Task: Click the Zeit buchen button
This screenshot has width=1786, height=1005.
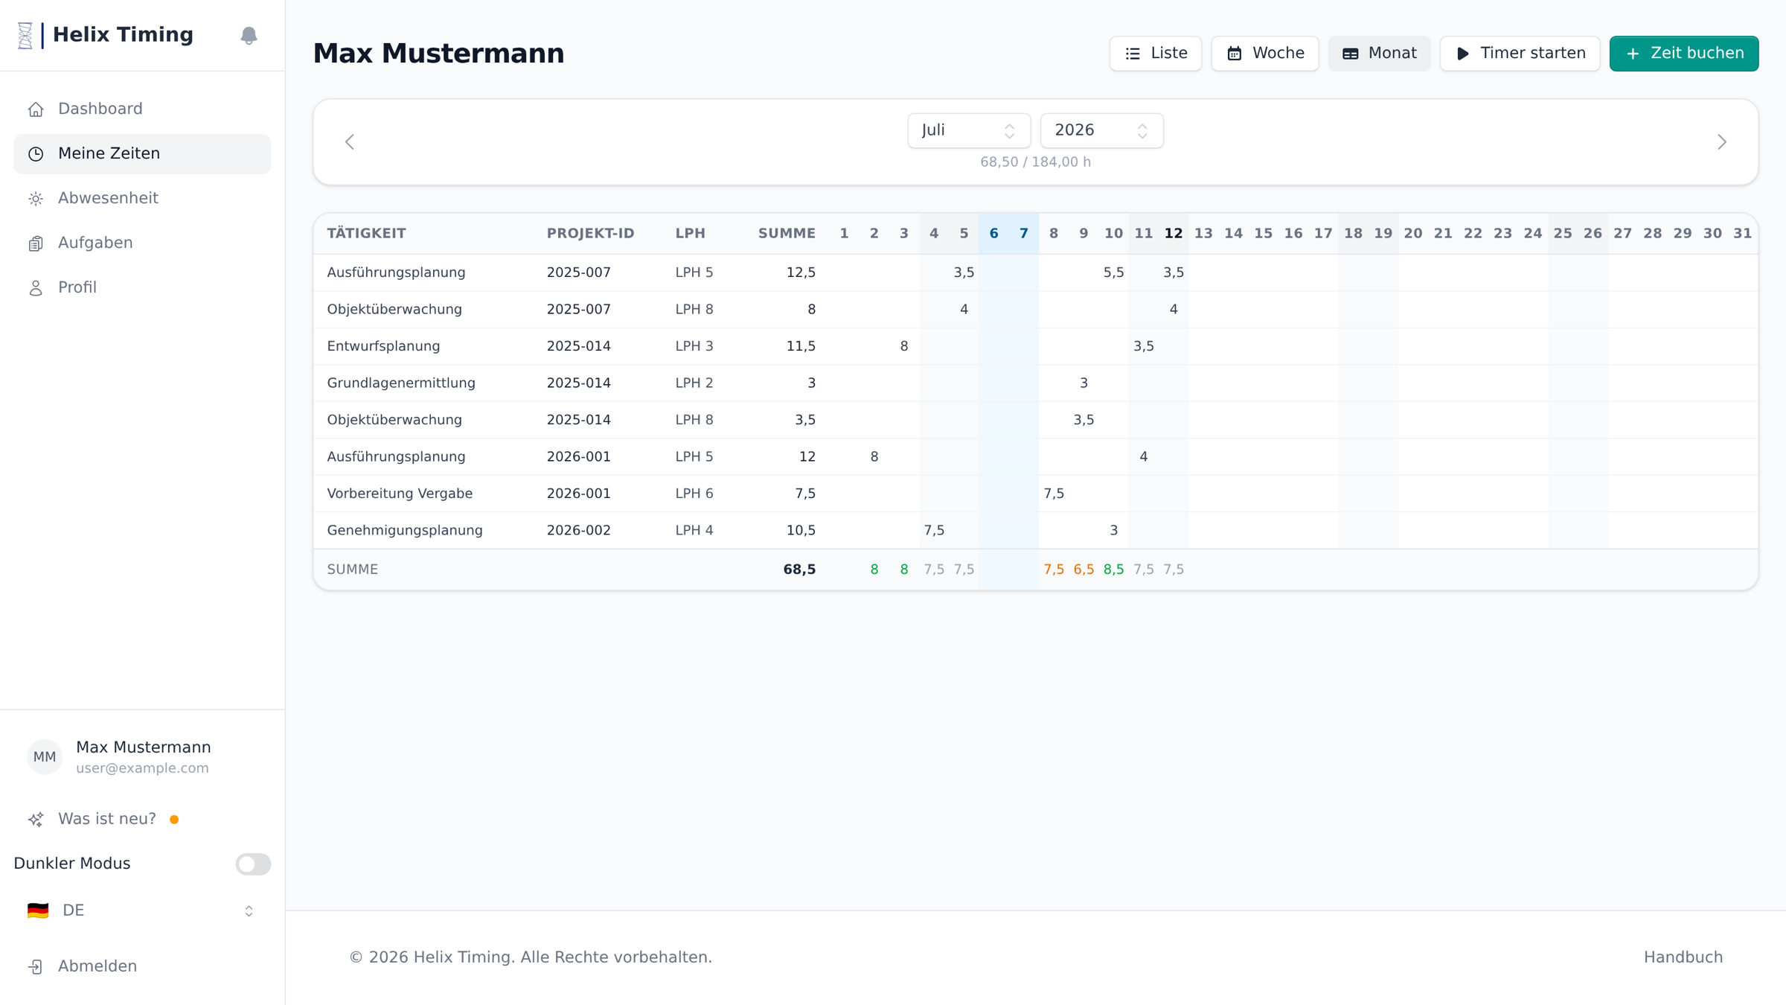Action: (x=1684, y=54)
